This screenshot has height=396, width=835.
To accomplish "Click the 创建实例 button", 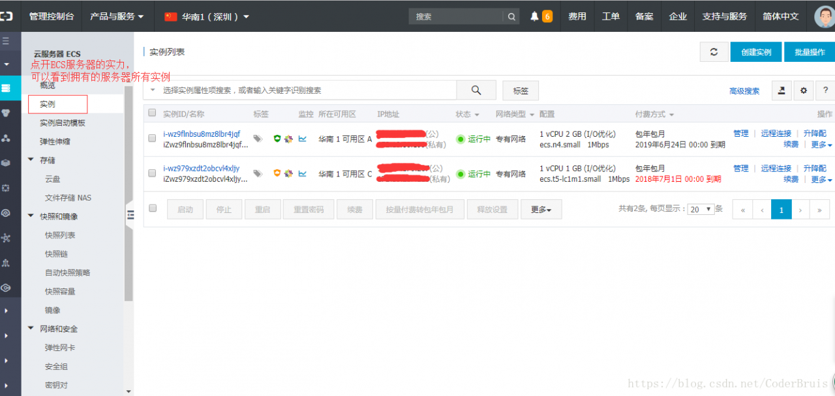I will (x=756, y=52).
